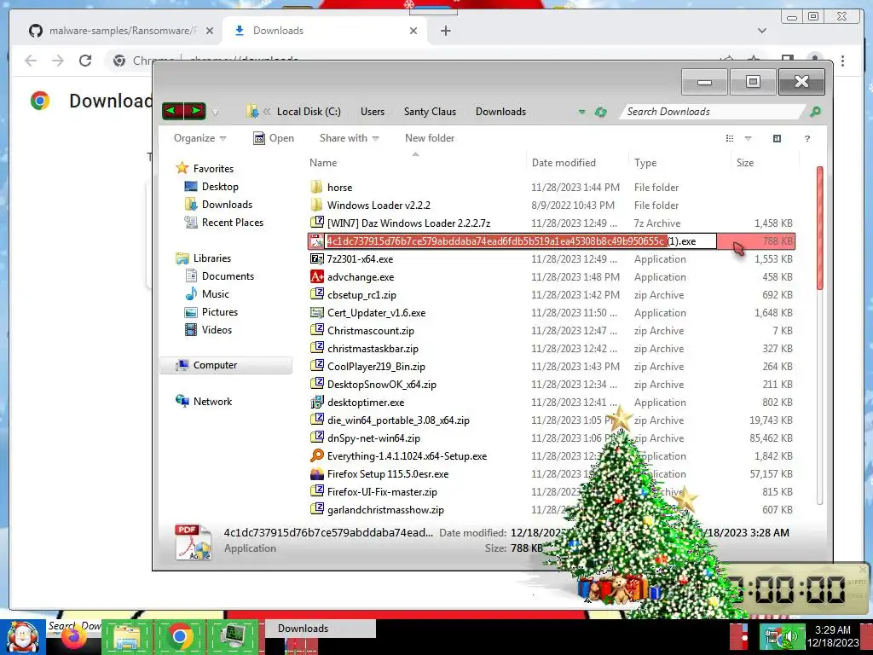Select Firefox-UI-Fix-master.zip file
Viewport: 873px width, 655px height.
tap(382, 491)
